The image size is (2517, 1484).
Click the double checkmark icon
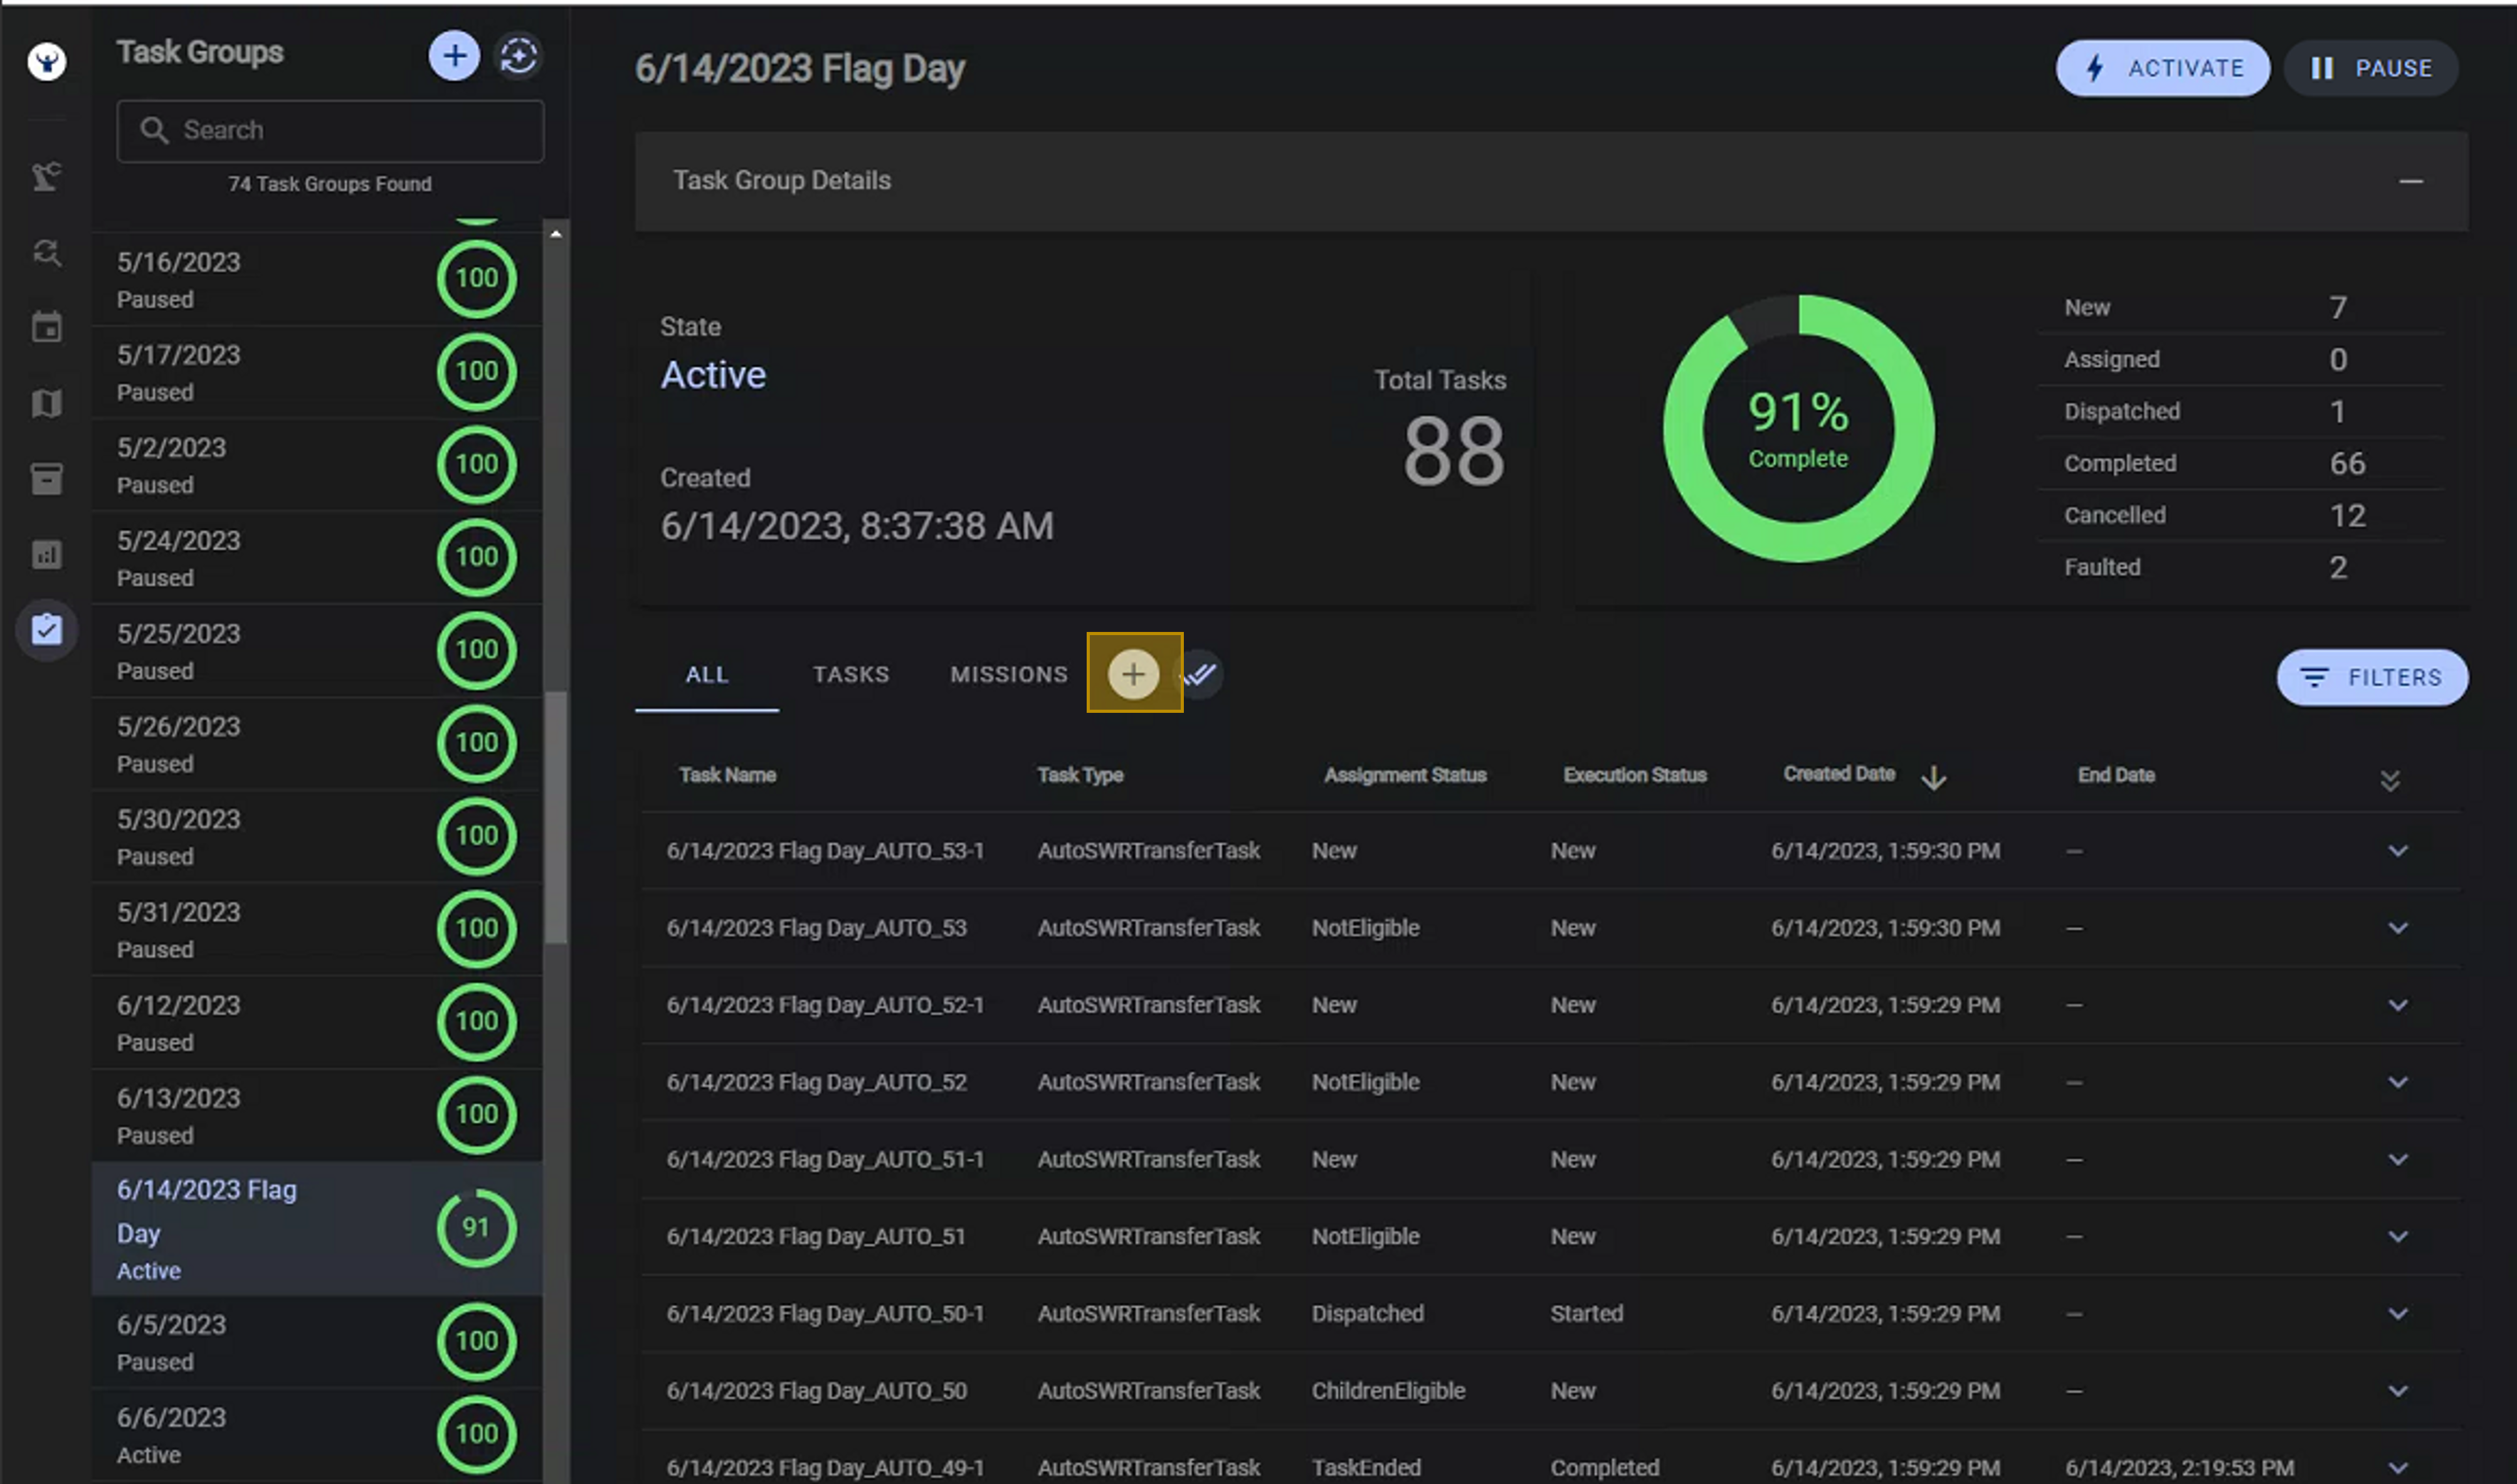pos(1200,674)
